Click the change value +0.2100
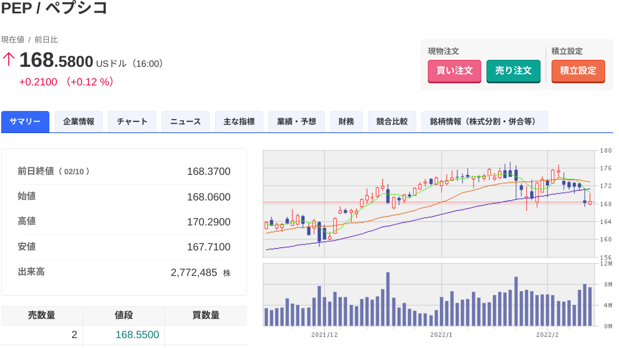The image size is (619, 348). (x=38, y=82)
